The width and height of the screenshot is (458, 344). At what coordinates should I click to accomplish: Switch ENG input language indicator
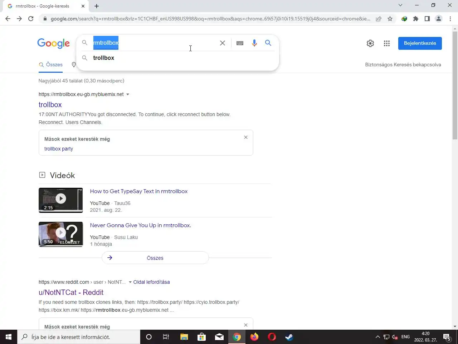[405, 337]
